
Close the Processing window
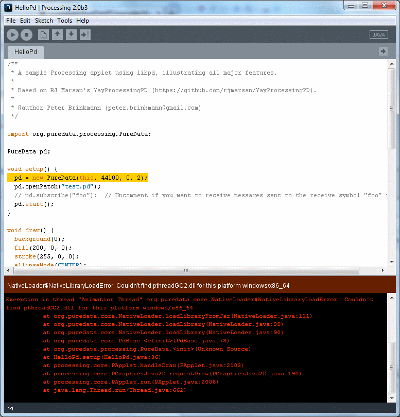click(384, 6)
